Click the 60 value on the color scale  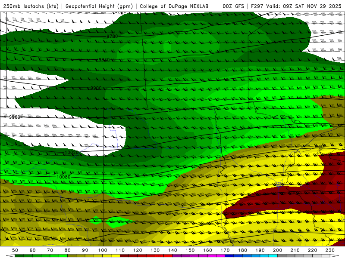[33, 250]
